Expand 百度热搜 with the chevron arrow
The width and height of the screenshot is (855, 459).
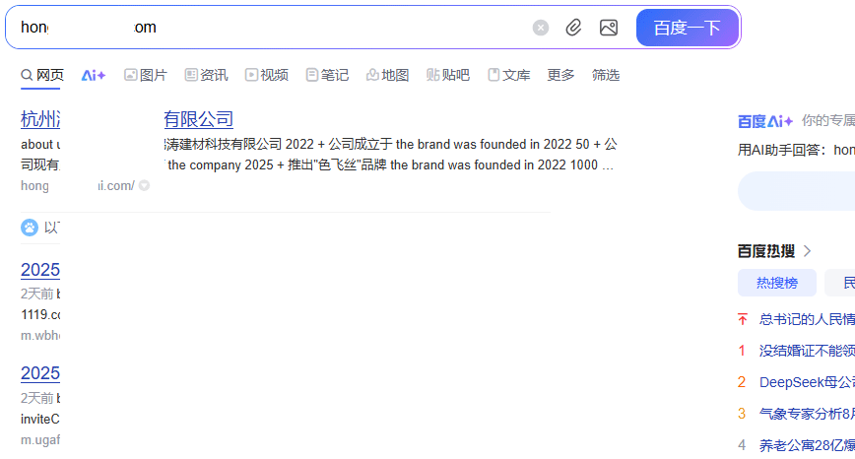(x=808, y=251)
